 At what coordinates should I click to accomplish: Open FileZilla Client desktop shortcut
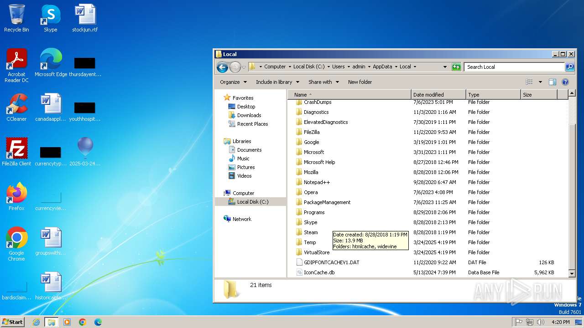click(x=16, y=152)
